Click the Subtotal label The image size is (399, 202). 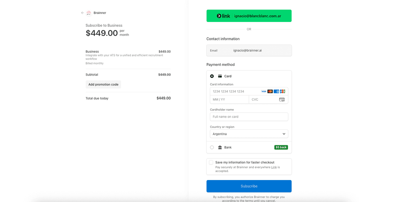(92, 75)
